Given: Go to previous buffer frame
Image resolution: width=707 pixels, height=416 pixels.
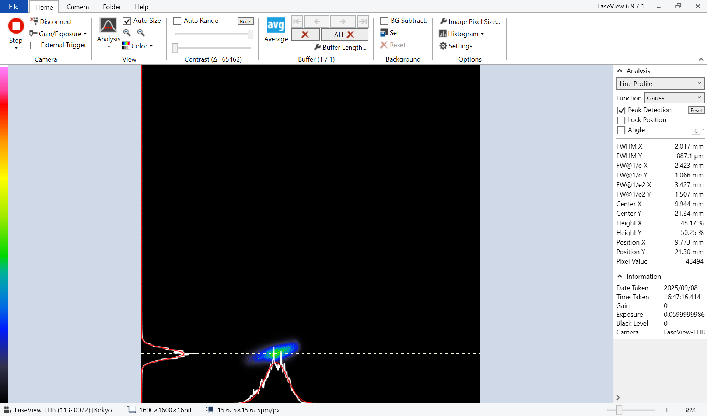Looking at the screenshot, I should point(317,21).
